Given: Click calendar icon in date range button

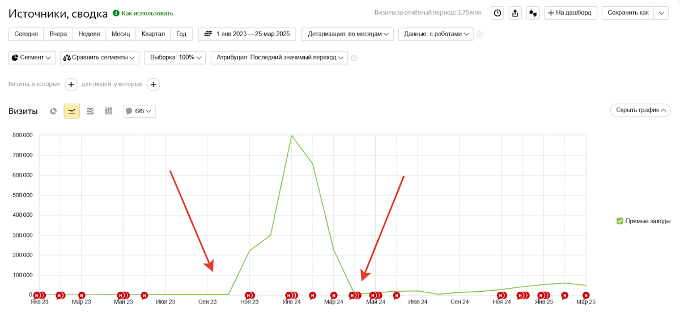Looking at the screenshot, I should [208, 34].
